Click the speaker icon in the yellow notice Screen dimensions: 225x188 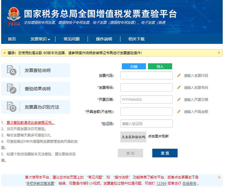[x=4, y=53]
